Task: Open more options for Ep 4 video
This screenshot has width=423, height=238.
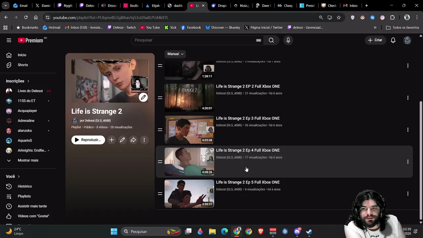Action: click(x=408, y=162)
